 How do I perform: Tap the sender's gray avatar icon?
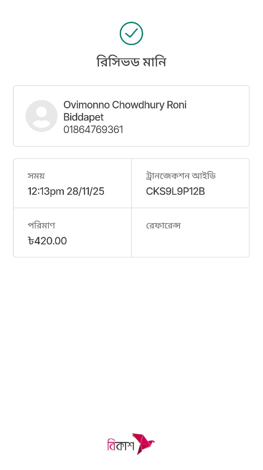point(41,116)
